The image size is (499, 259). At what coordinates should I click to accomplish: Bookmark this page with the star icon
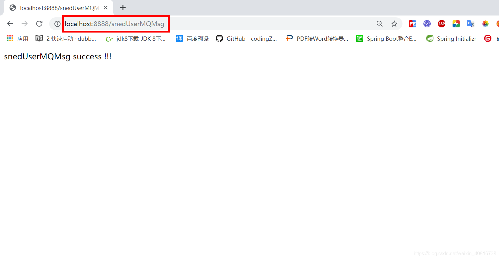(394, 24)
